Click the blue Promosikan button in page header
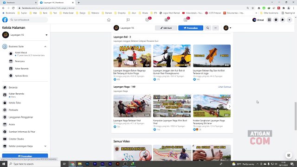The width and height of the screenshot is (297, 167). (191, 28)
